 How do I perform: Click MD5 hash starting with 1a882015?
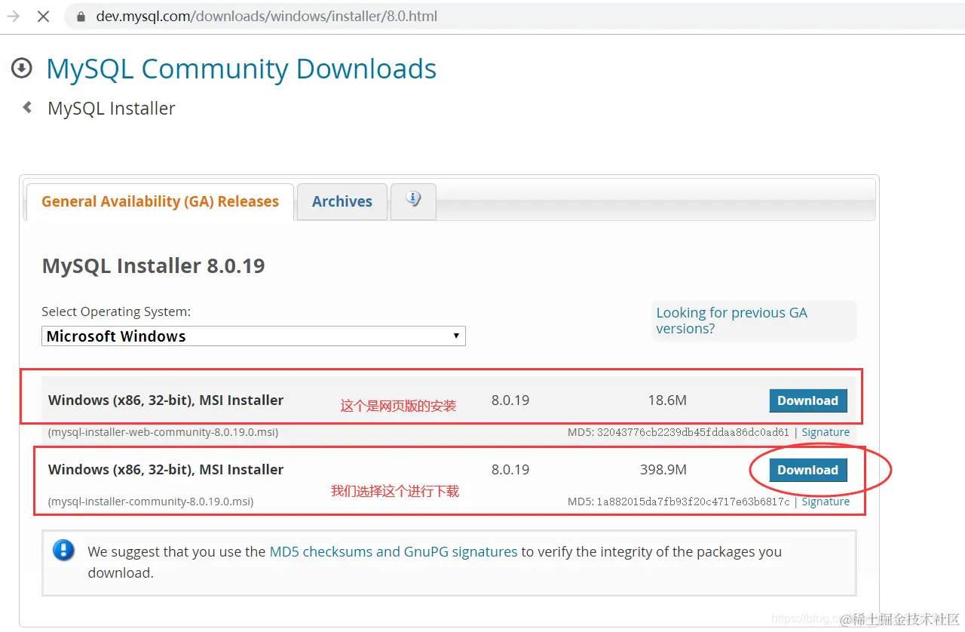(693, 502)
